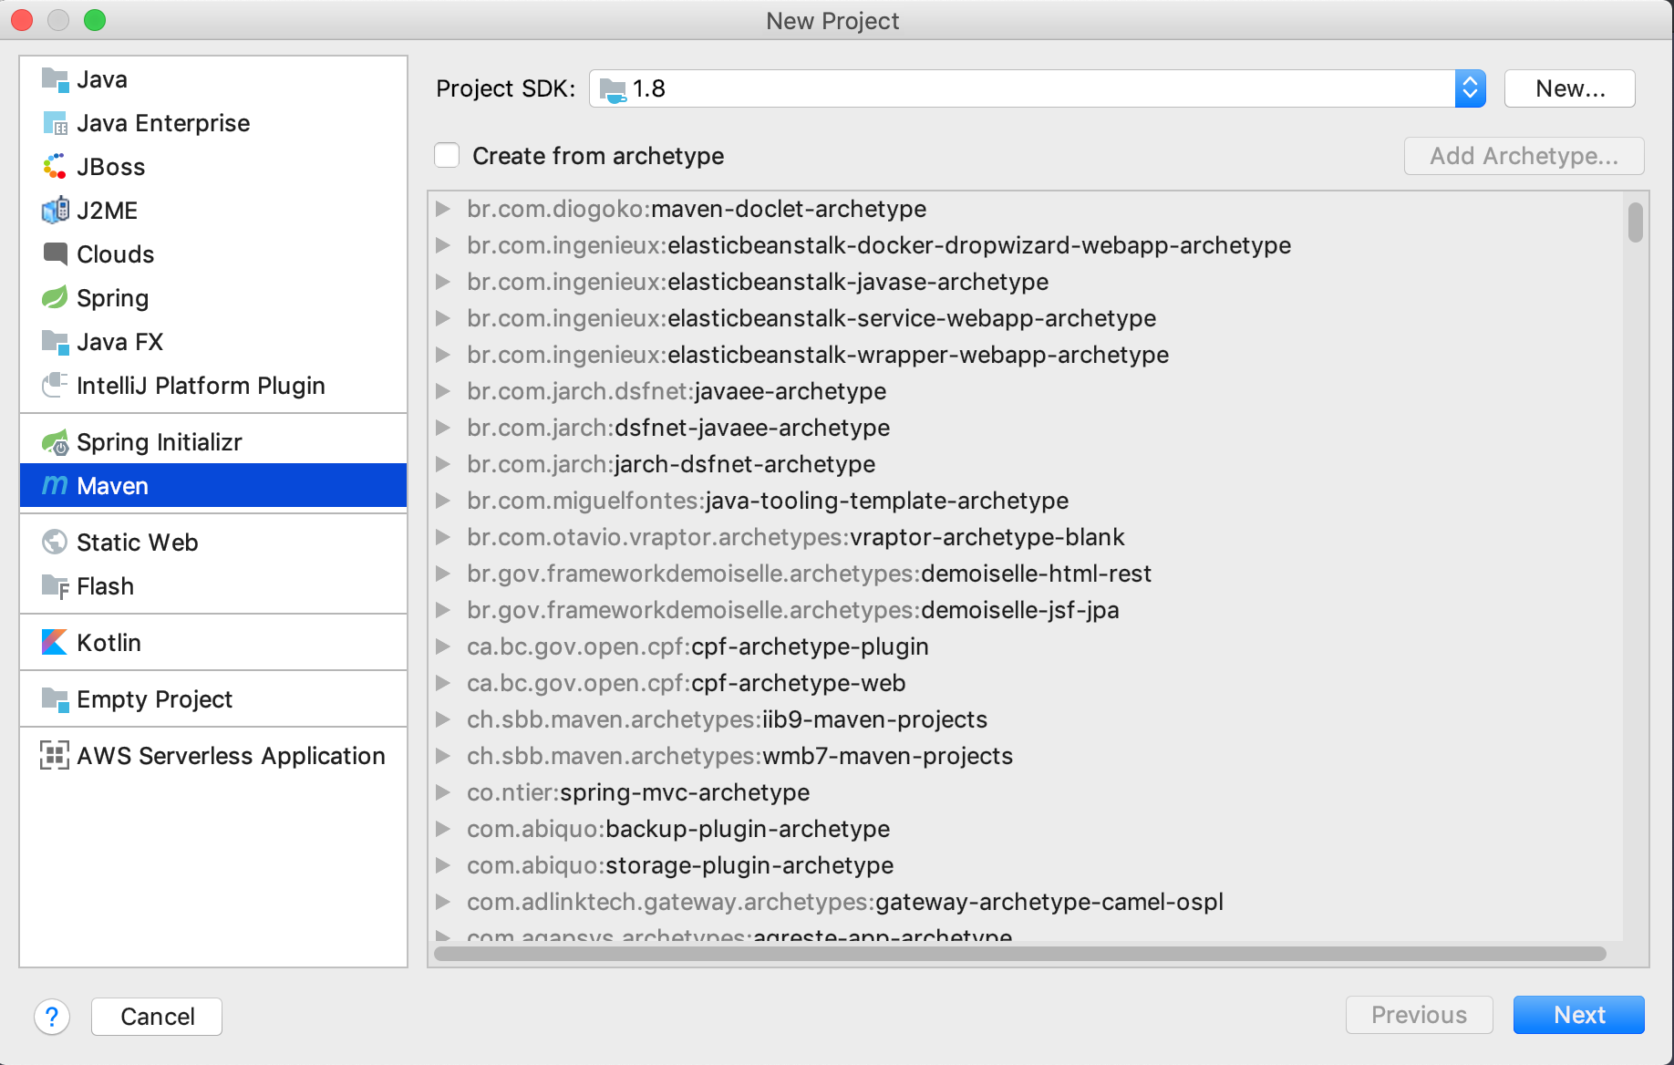Select Empty Project type
Screen dimensions: 1674x1065
pyautogui.click(x=213, y=699)
